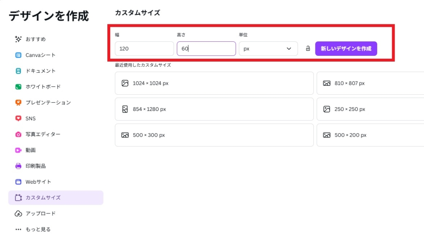The height and width of the screenshot is (242, 424).
Task: Click the 幅 width input field
Action: coord(144,48)
